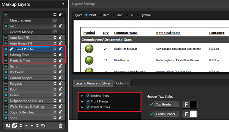Expand the Front Planter legend item
The image size is (229, 132).
click(82, 101)
